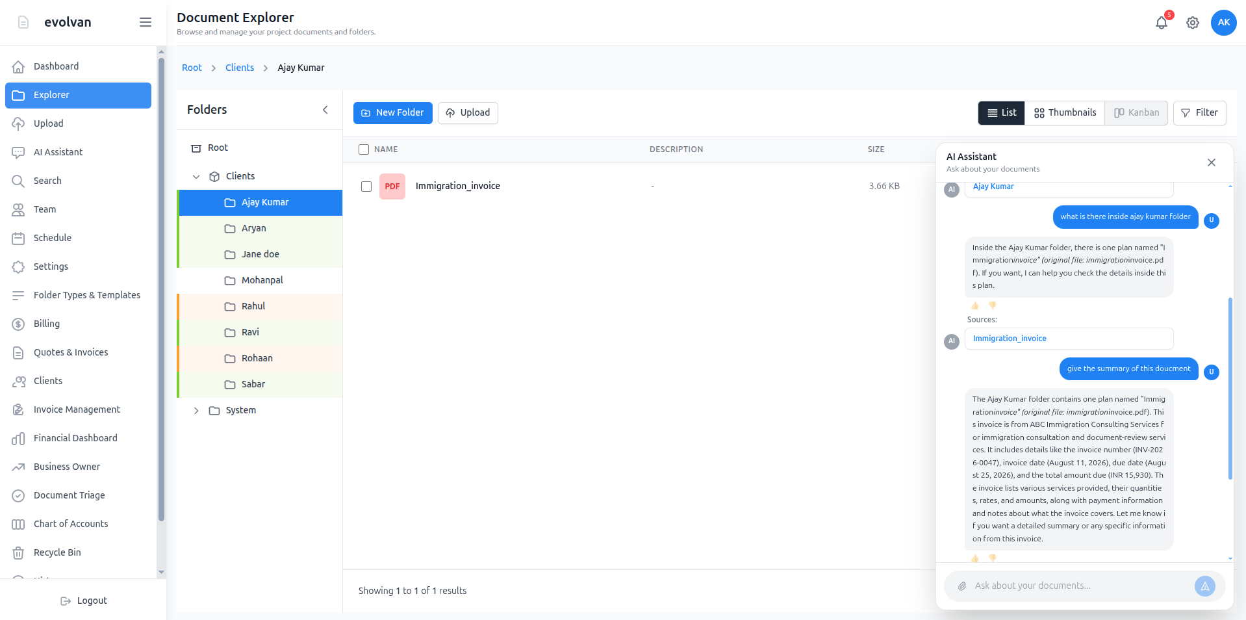This screenshot has height=620, width=1246.
Task: Click the attachment paperclip in chat input
Action: click(962, 586)
